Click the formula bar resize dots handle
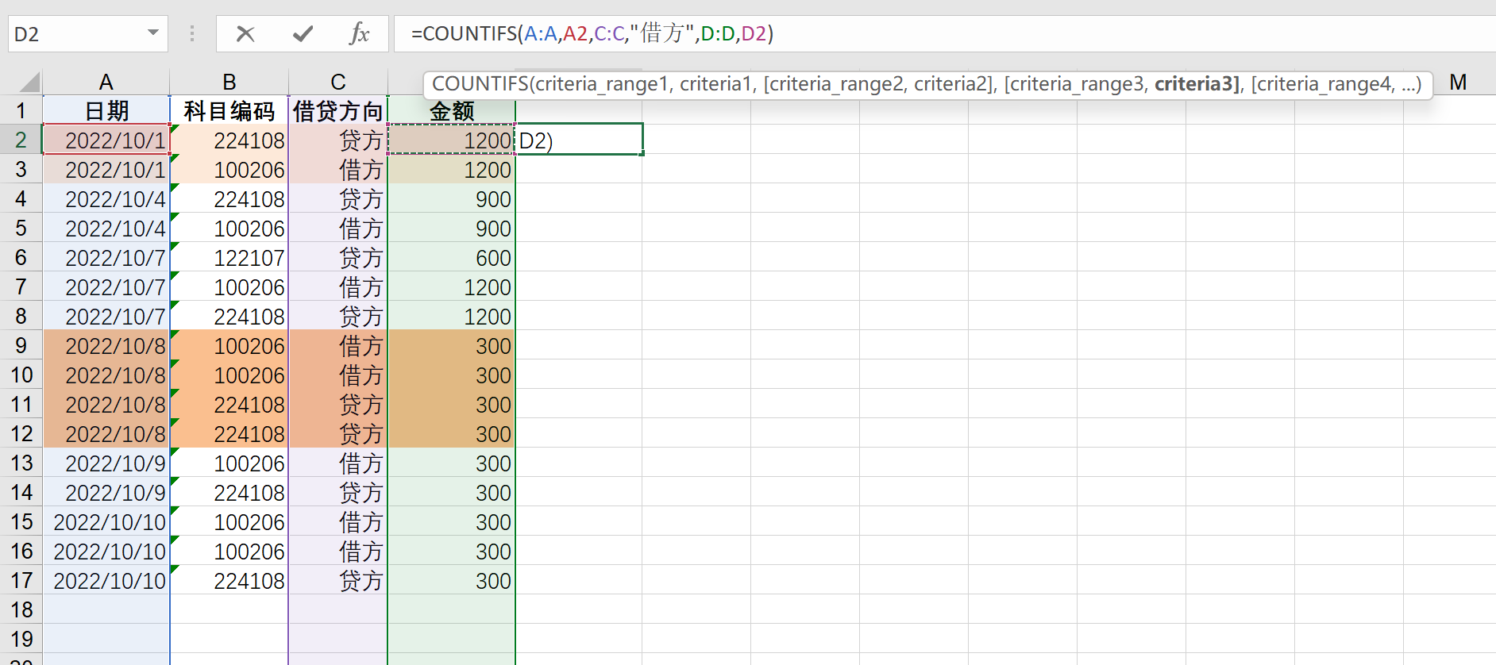This screenshot has height=665, width=1496. (191, 34)
